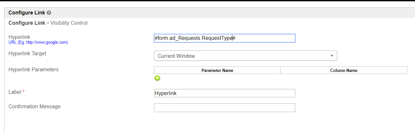This screenshot has width=415, height=132.
Task: Click the Confirmation Message label text
Action: 34,106
